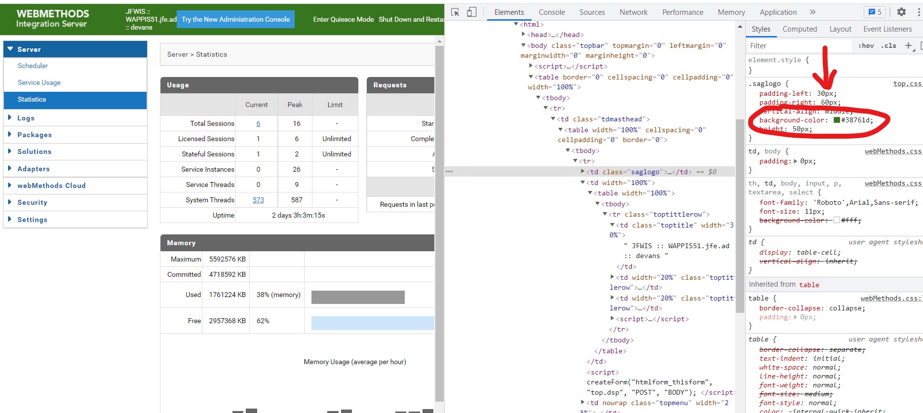Add new style rule plus icon

click(908, 45)
